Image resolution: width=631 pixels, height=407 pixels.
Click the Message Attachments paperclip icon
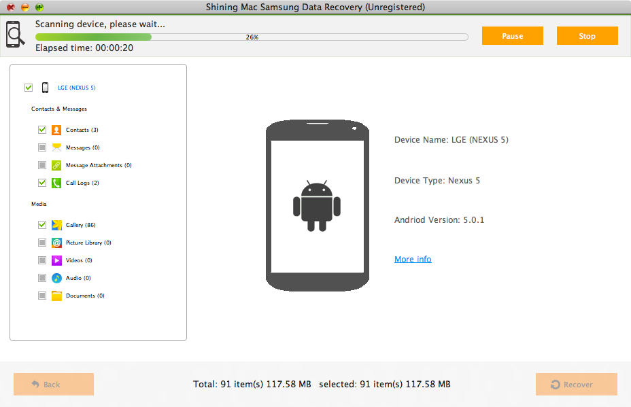[x=56, y=165]
